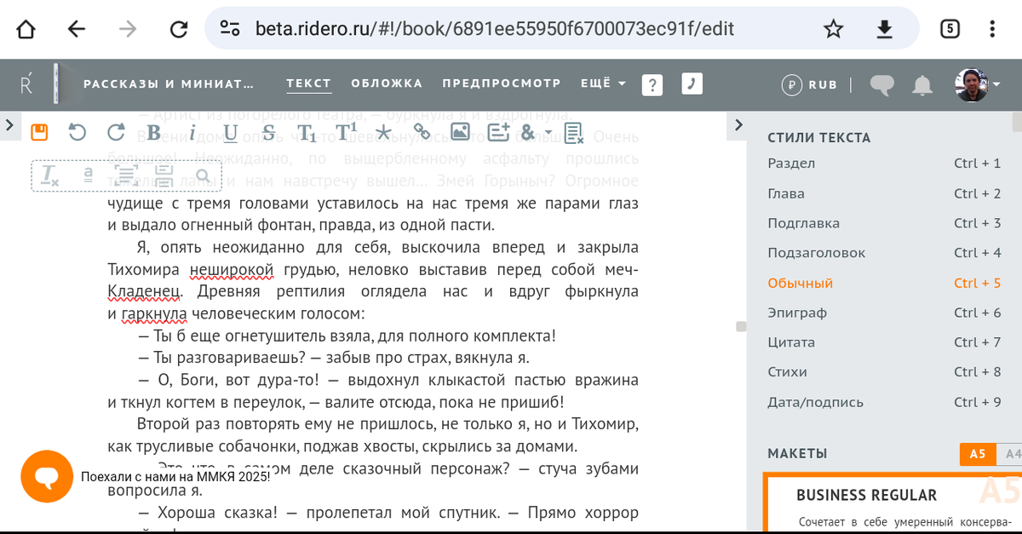Apply subscript formatting
Viewport: 1022px width, 534px height.
(307, 133)
